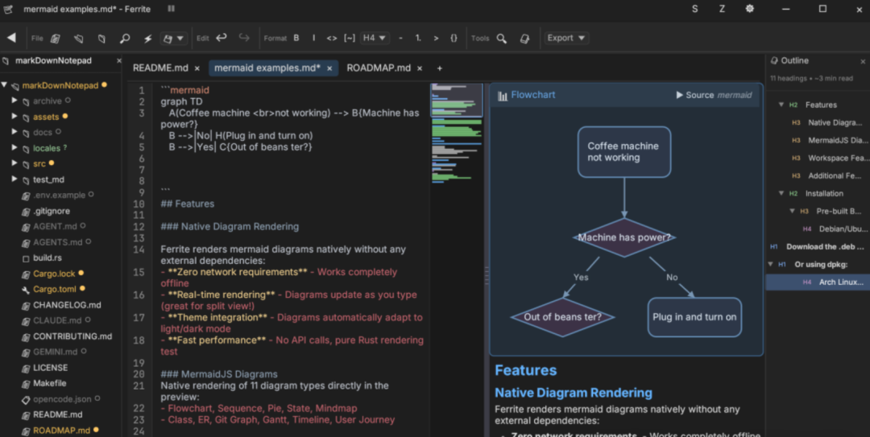The image size is (870, 437).
Task: Click the inline code <> format icon
Action: coord(332,38)
